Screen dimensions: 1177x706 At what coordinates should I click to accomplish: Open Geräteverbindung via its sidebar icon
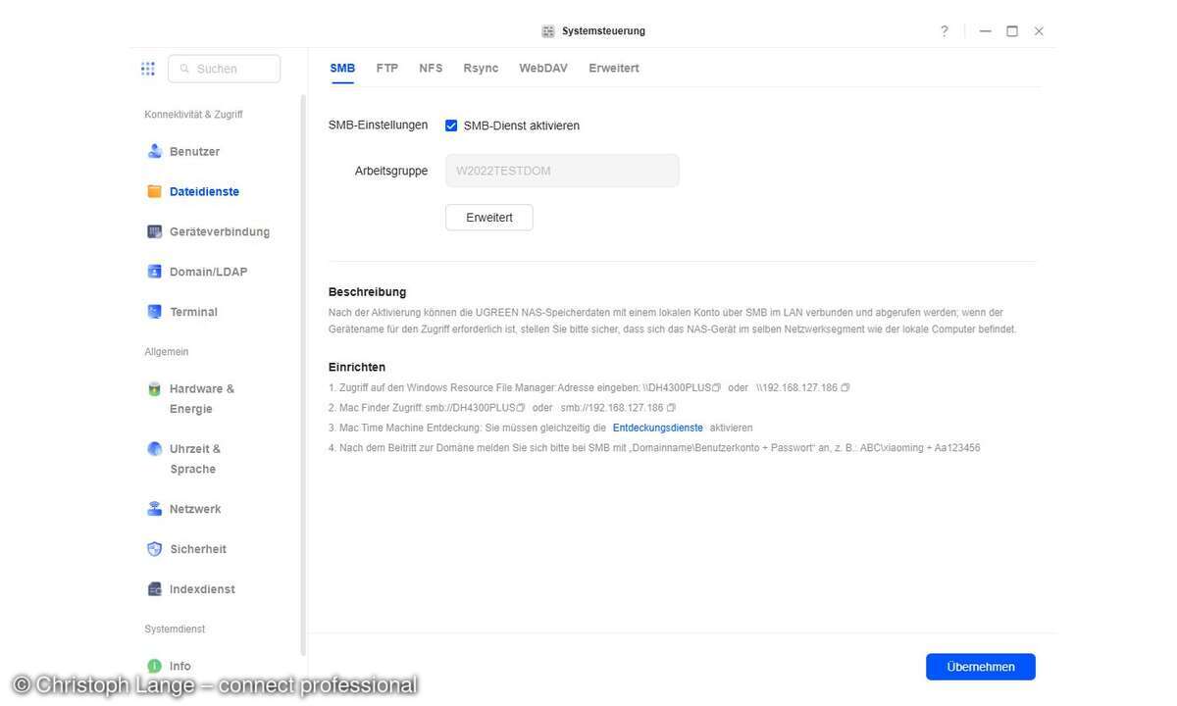(154, 231)
